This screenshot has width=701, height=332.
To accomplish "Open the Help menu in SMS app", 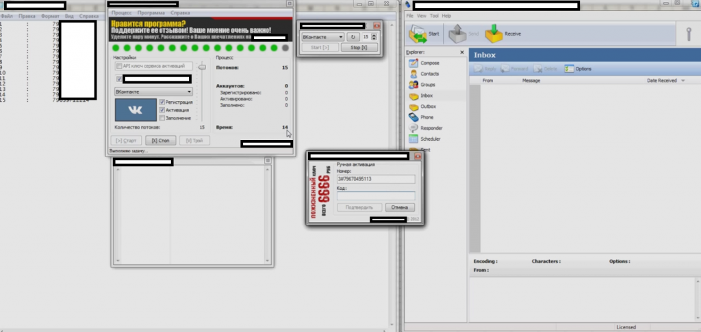I will click(x=446, y=16).
